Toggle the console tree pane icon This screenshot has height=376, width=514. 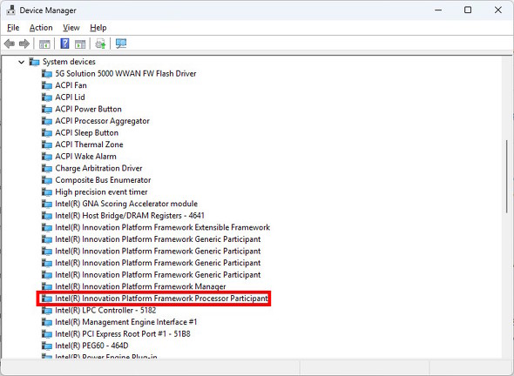[44, 44]
